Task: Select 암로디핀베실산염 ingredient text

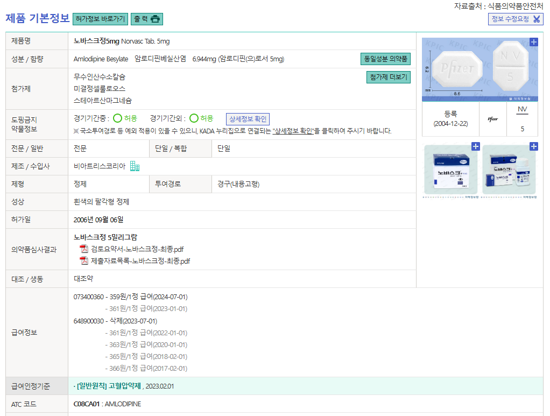Action: click(160, 59)
